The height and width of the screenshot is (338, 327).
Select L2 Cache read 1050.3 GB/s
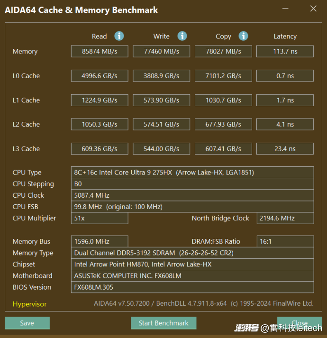point(100,124)
